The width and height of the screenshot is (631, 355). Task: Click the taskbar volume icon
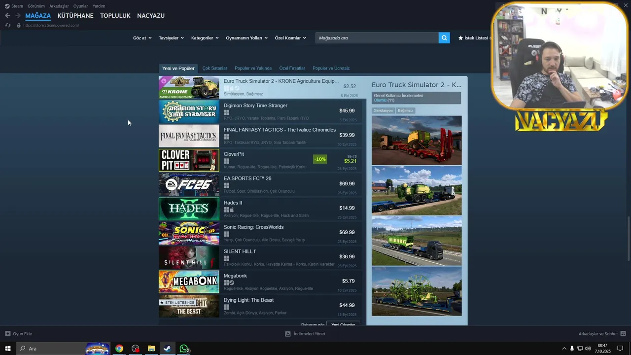[588, 349]
